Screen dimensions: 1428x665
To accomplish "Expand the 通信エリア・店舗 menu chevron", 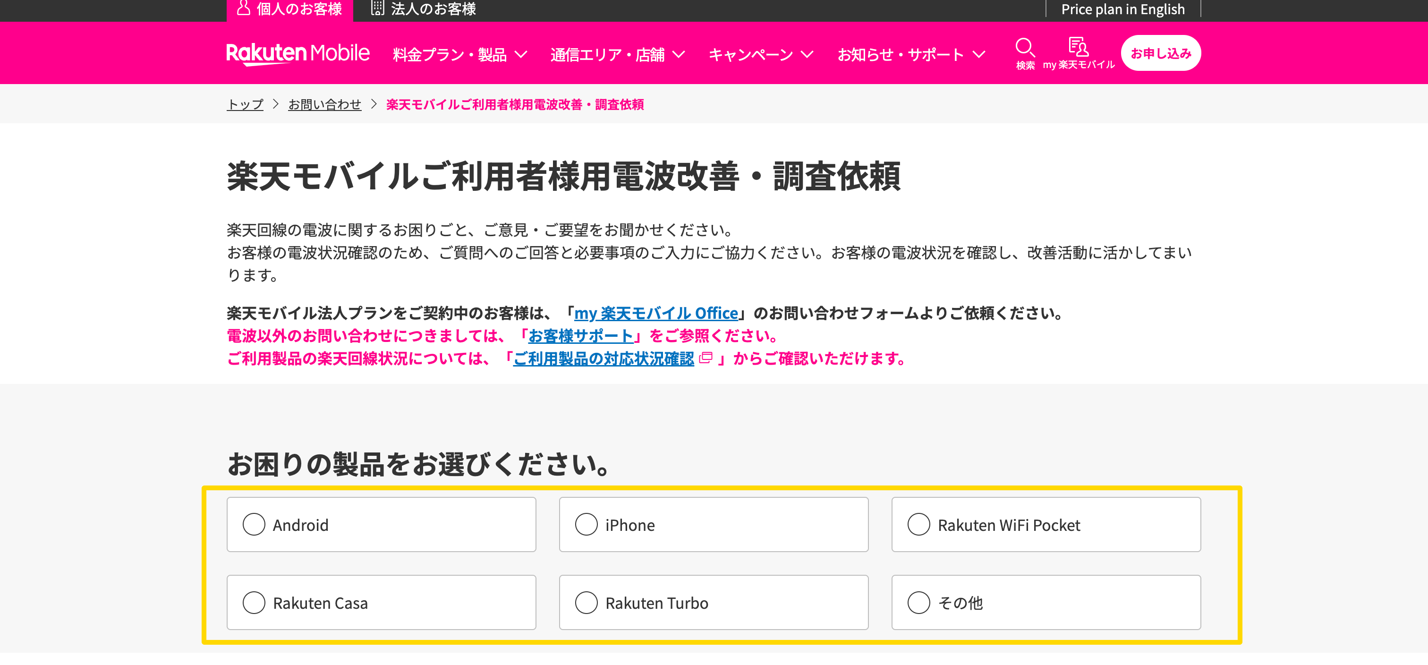I will tap(679, 54).
